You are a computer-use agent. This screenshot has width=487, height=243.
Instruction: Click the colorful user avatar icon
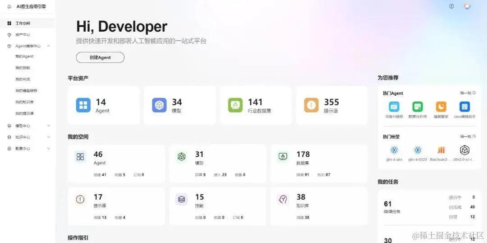click(467, 6)
